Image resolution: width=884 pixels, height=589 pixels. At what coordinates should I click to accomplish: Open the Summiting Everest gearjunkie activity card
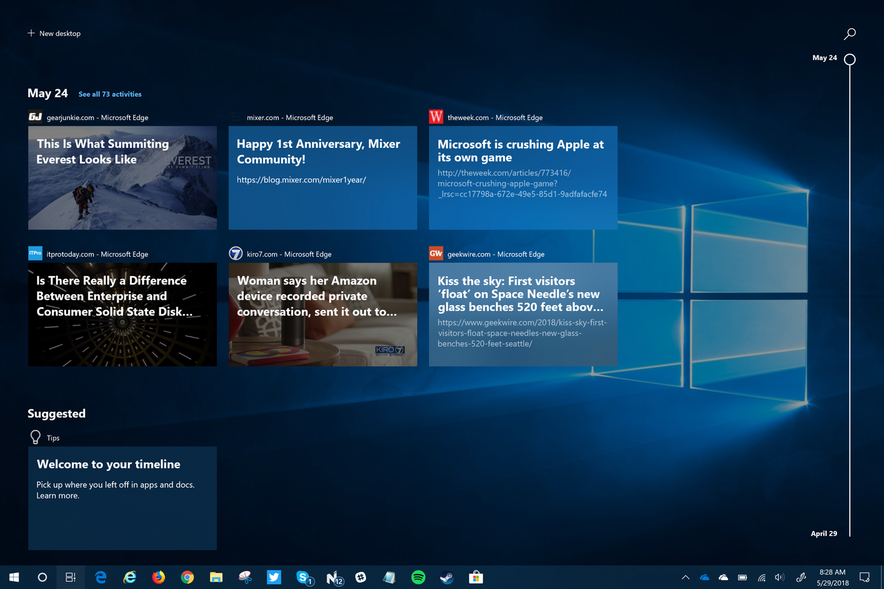tap(122, 177)
